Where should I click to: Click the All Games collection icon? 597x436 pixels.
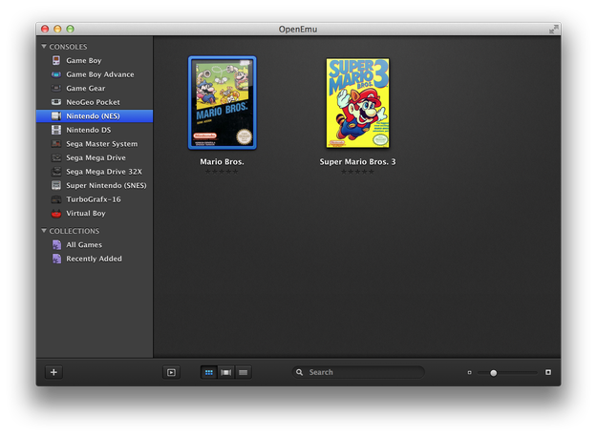point(56,245)
